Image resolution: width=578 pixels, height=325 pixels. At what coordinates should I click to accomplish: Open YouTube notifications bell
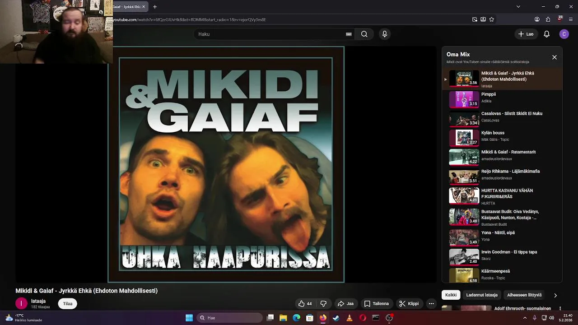(546, 34)
